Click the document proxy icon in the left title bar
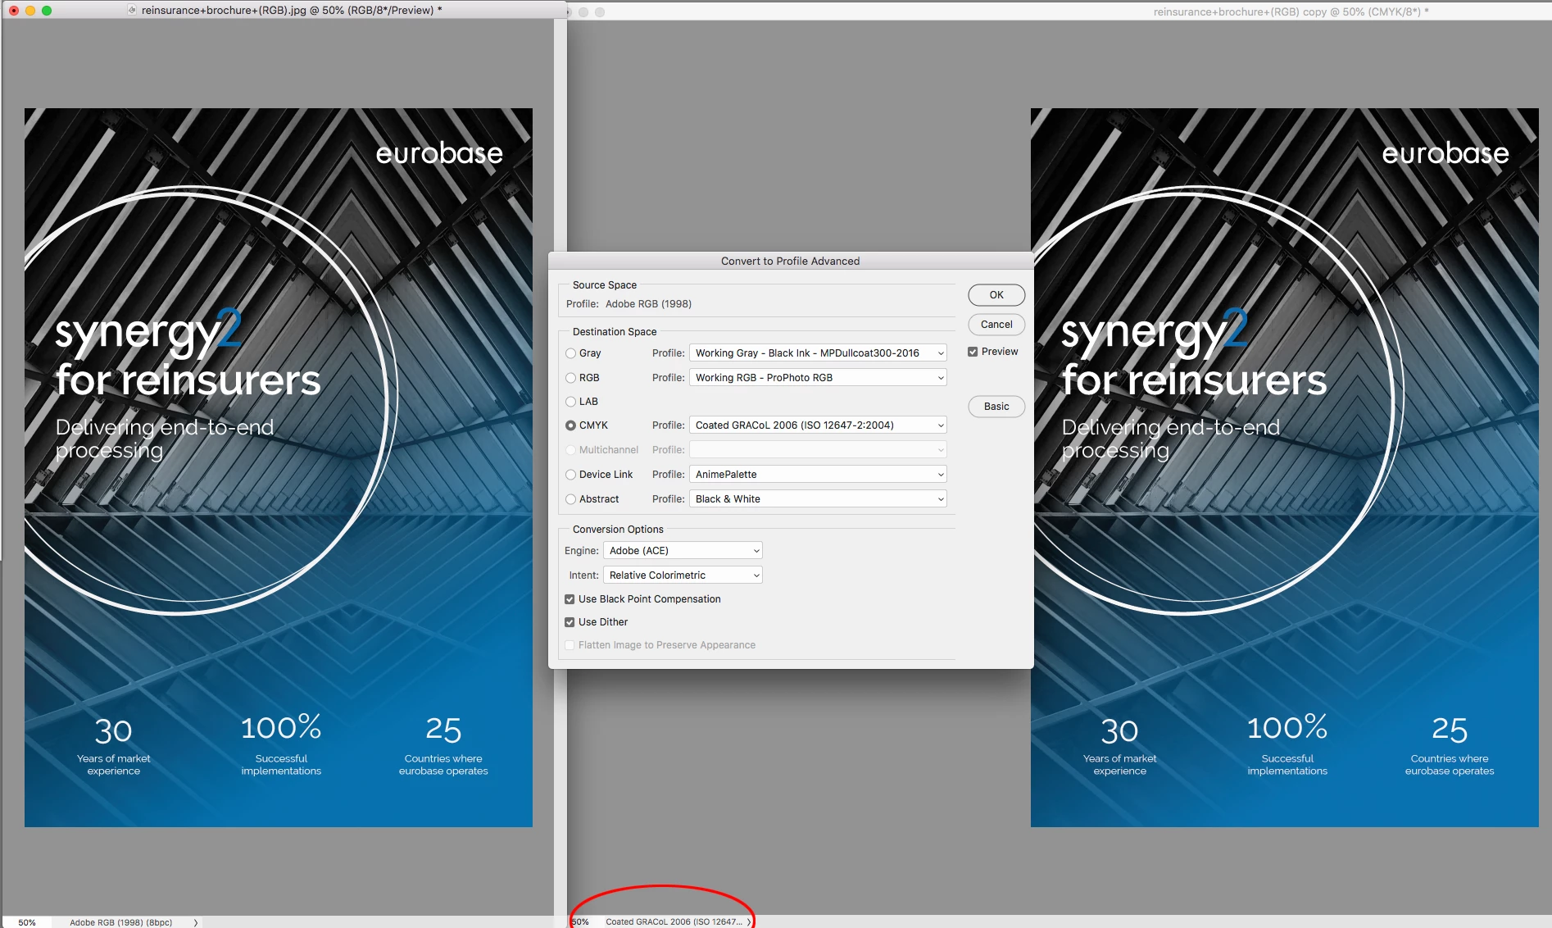This screenshot has width=1552, height=928. (132, 10)
